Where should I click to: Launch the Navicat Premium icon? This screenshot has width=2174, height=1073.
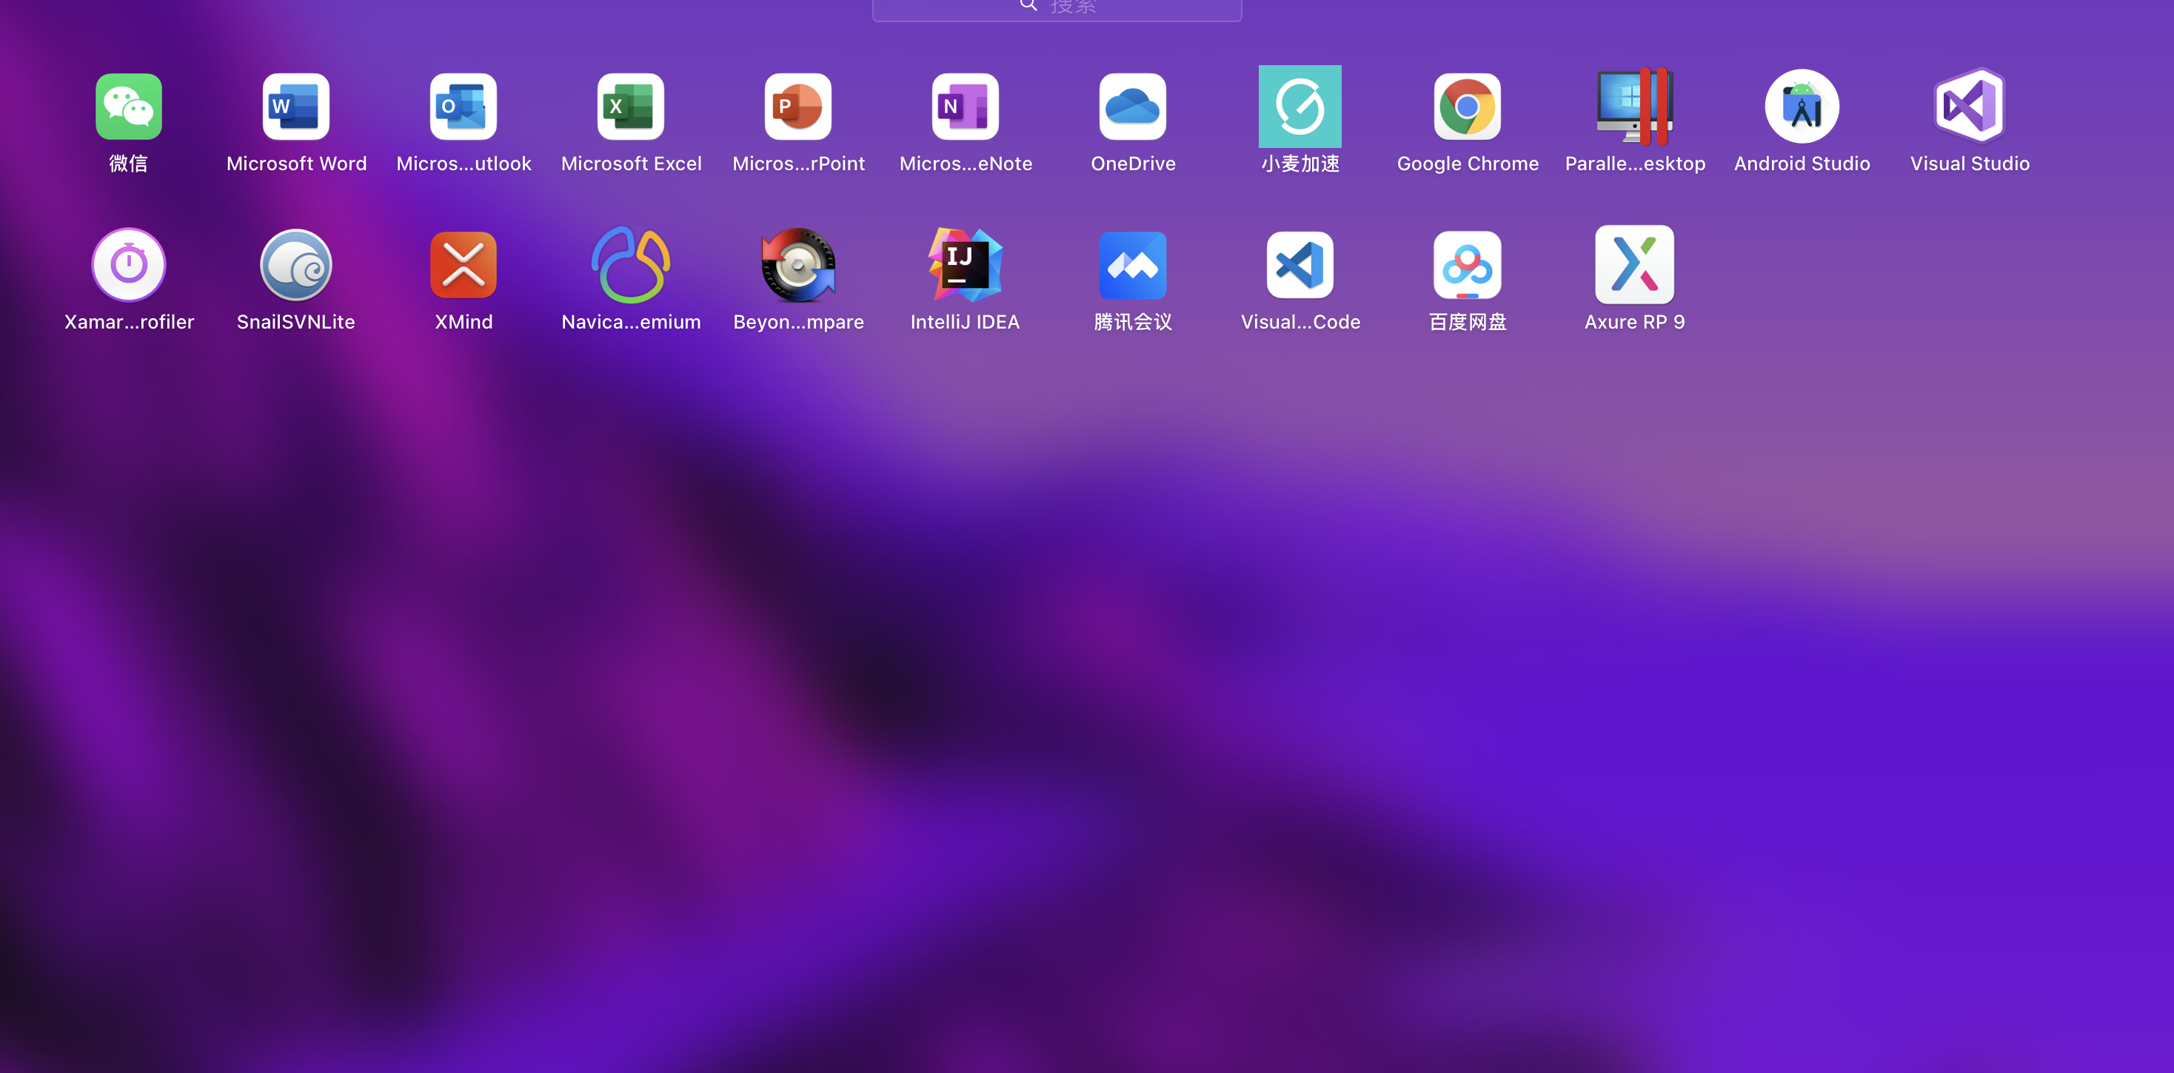tap(630, 265)
